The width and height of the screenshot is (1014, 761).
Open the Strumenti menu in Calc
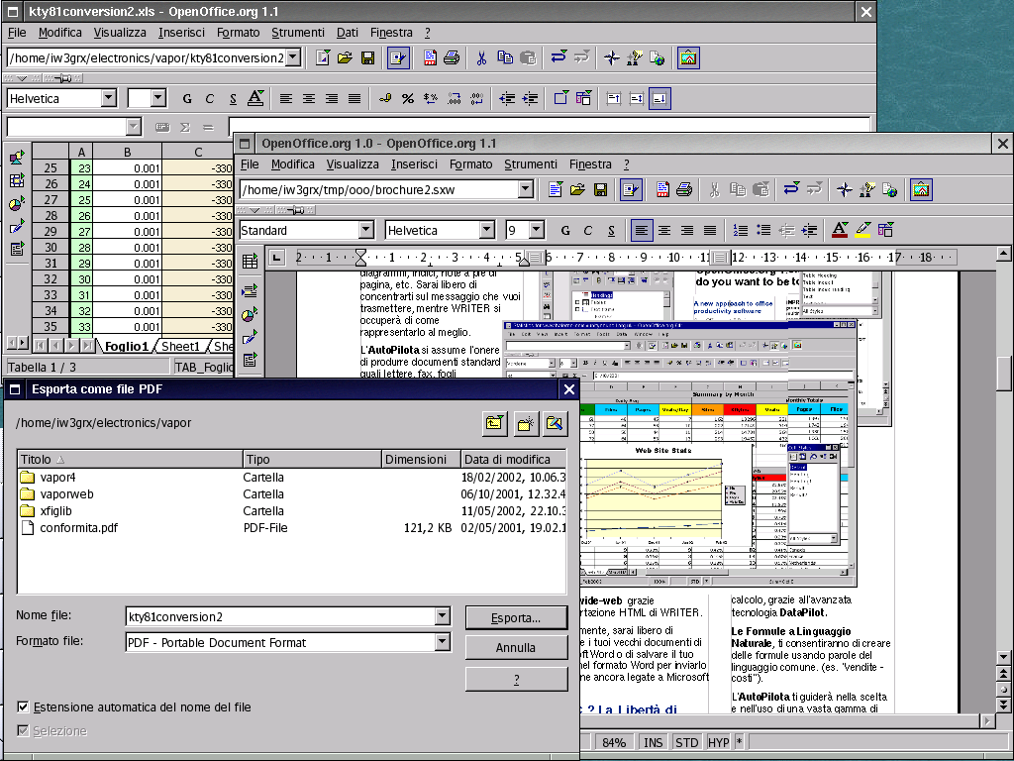click(298, 33)
